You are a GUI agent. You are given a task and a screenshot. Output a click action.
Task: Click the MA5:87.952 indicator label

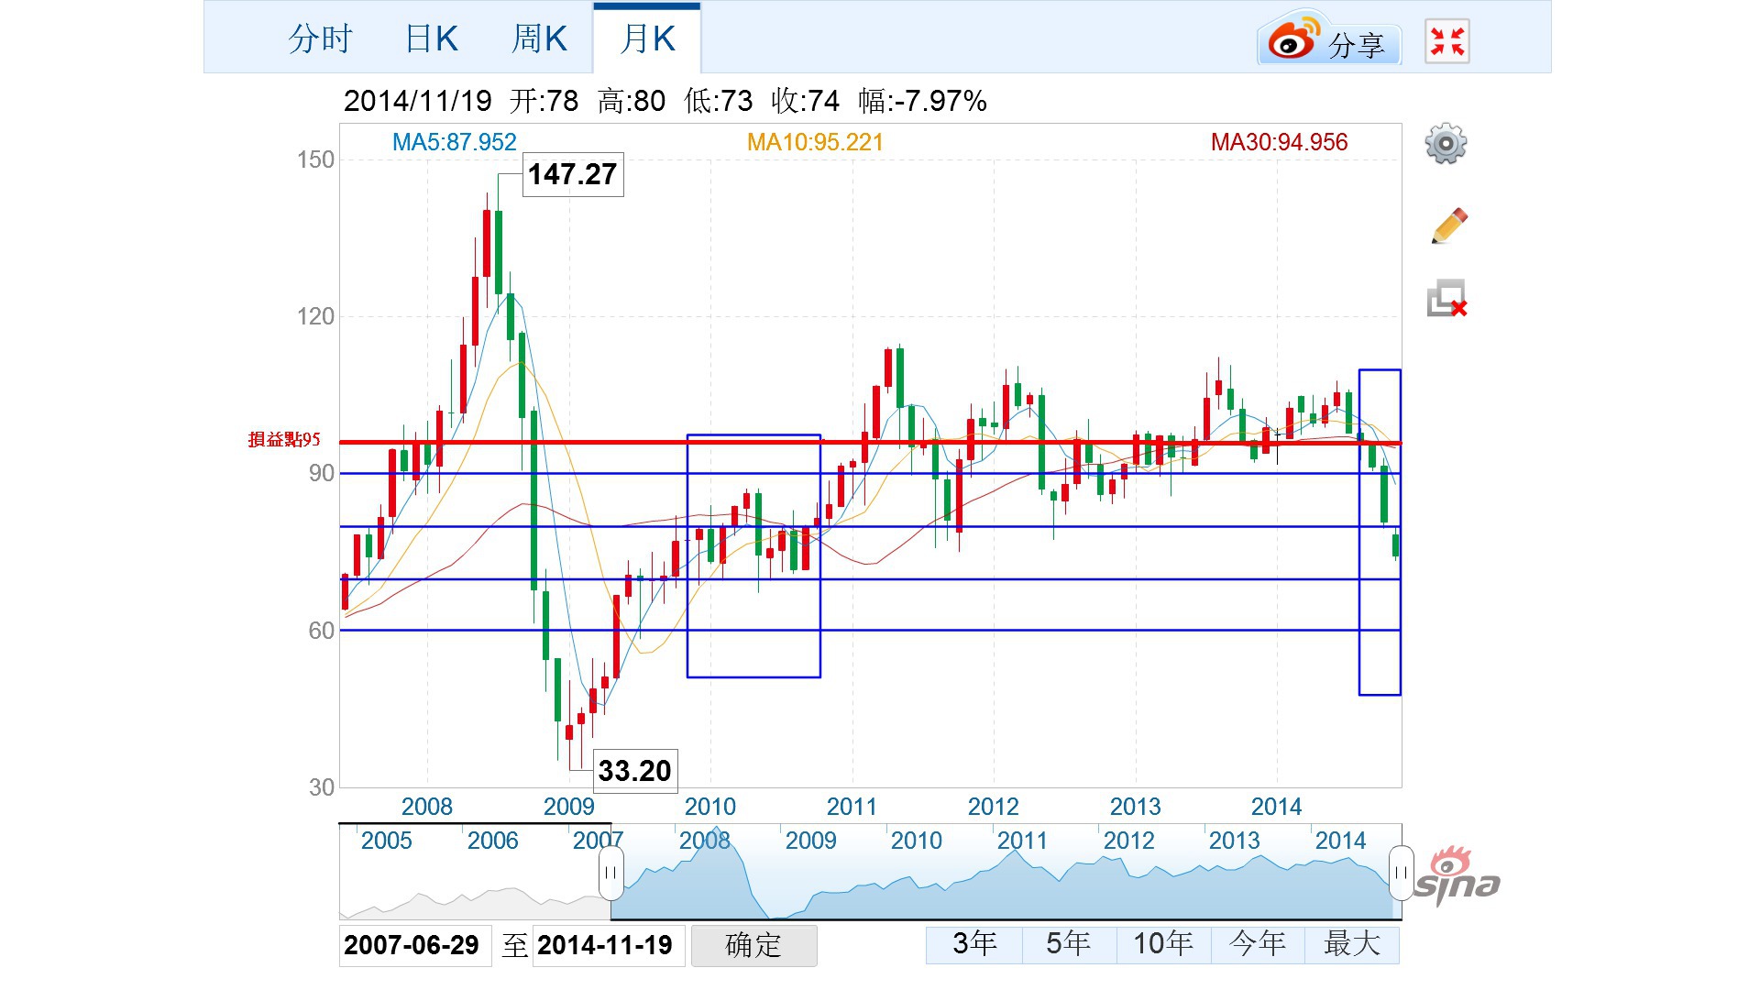(454, 142)
